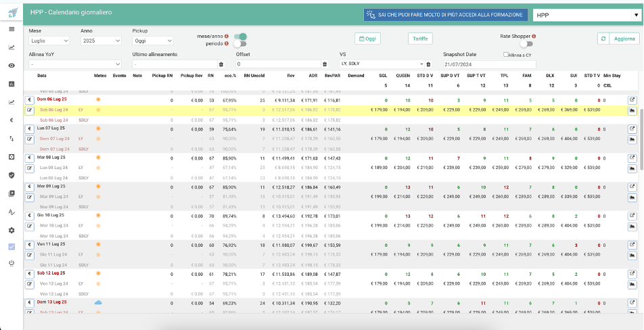Click euro icon for Dom 06 Lug 25

pos(30,99)
